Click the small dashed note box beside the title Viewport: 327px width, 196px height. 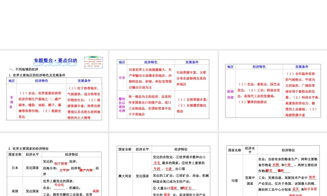pos(94,62)
